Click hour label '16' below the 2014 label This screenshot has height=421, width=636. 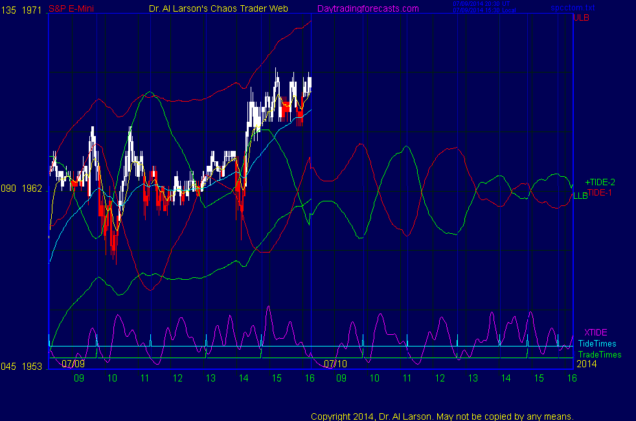[x=572, y=378]
